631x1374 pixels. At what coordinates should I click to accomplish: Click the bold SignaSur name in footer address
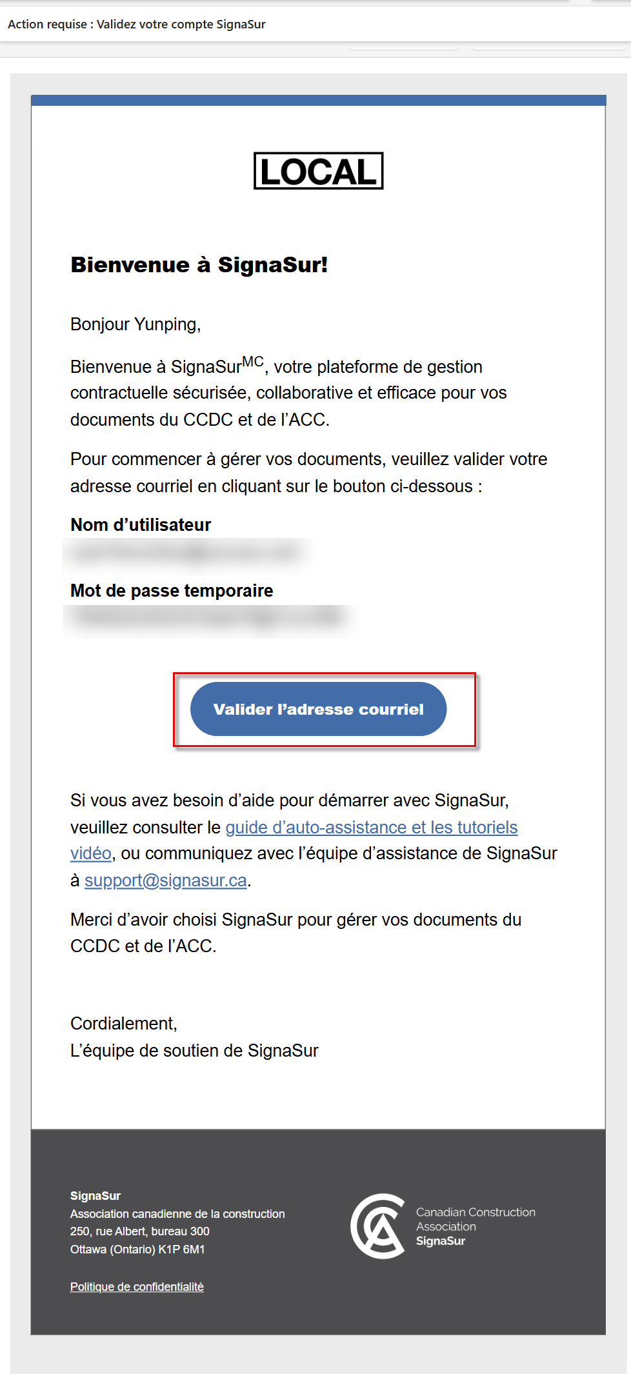[95, 1196]
